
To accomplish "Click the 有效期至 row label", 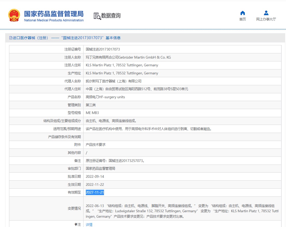I will pyautogui.click(x=74, y=192).
